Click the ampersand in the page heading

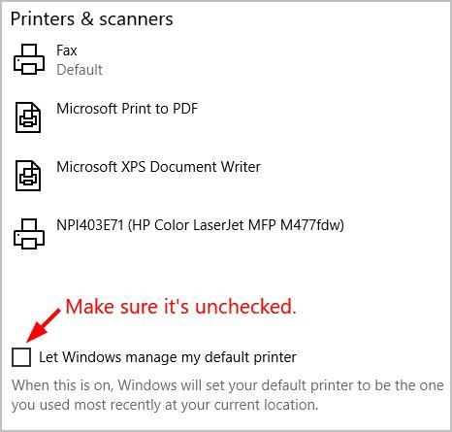pyautogui.click(x=87, y=19)
